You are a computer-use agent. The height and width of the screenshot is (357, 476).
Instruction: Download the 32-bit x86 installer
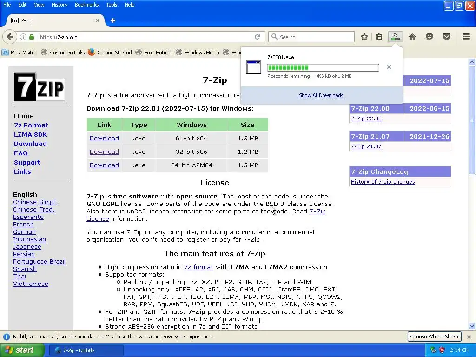(104, 152)
